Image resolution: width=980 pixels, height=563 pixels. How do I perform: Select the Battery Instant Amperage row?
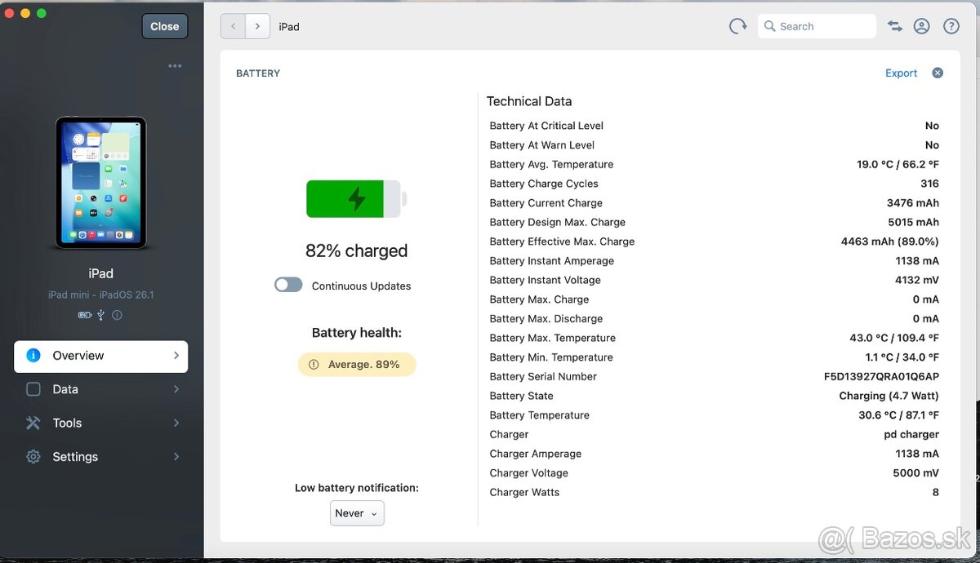coord(714,261)
